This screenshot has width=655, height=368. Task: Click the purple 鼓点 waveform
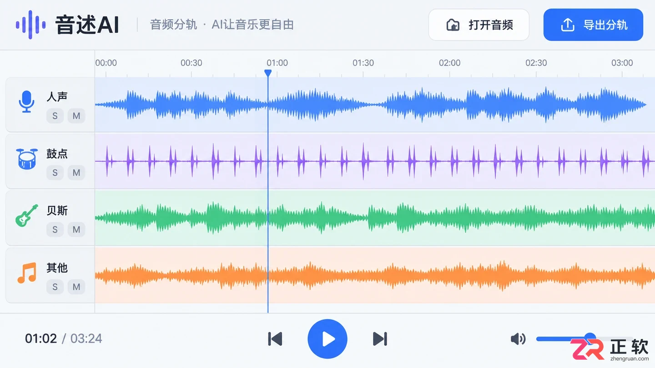(375, 161)
